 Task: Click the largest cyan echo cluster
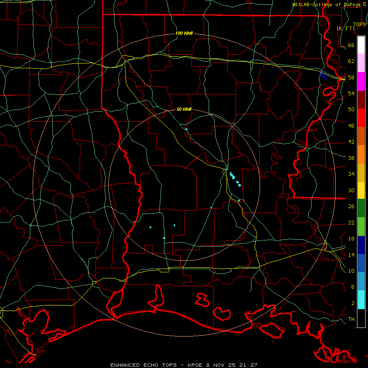pos(232,175)
